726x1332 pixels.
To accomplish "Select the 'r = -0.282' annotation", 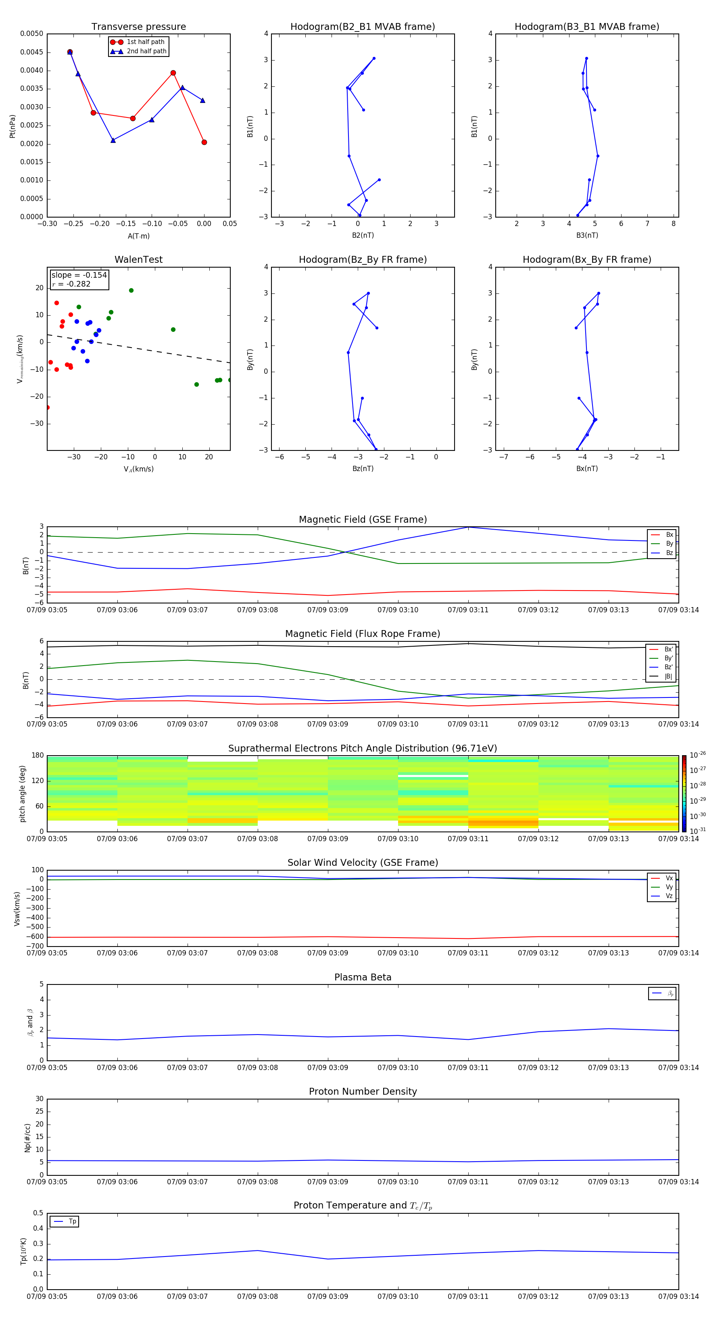I will click(x=71, y=284).
